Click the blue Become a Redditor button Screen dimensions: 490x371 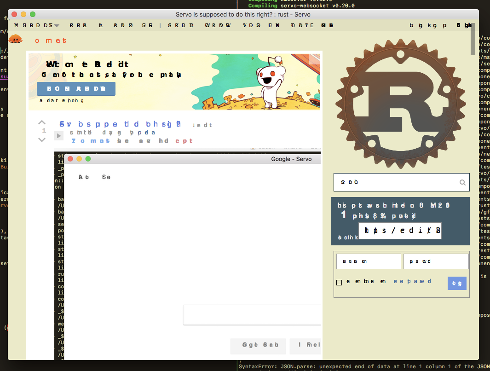[76, 89]
